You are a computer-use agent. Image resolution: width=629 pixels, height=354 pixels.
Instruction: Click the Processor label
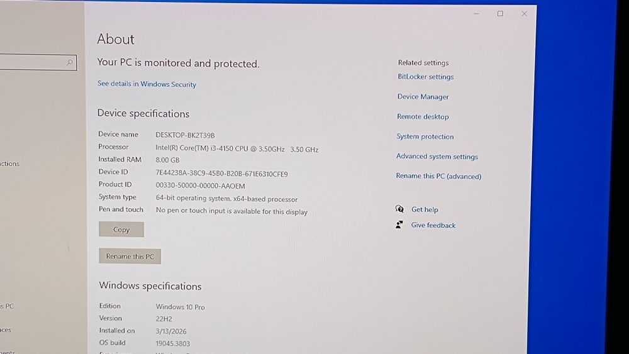pos(113,147)
